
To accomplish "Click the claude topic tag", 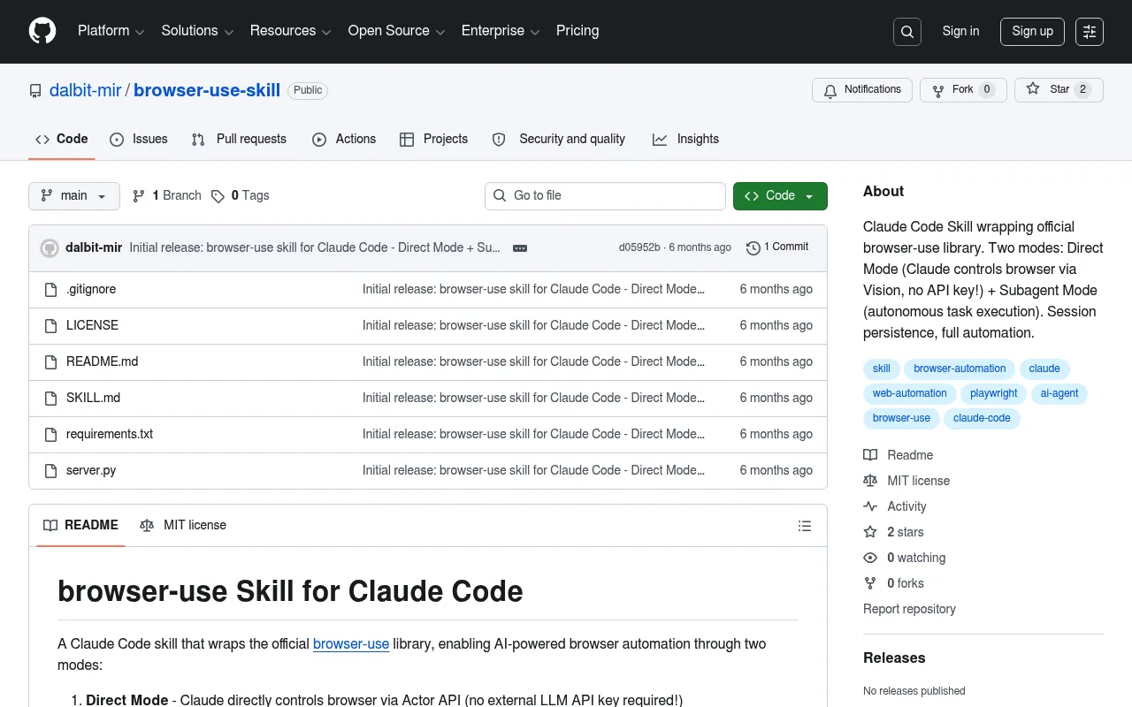I will click(1044, 369).
